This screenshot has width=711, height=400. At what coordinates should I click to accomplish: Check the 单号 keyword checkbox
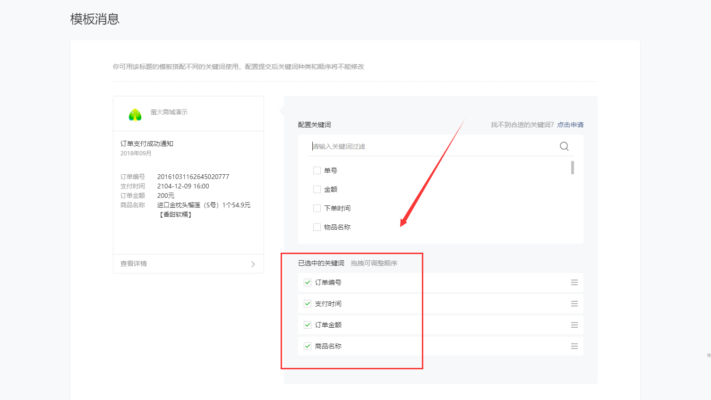pos(317,170)
